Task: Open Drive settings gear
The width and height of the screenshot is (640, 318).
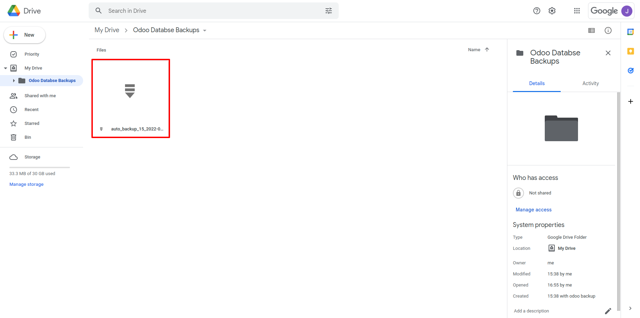Action: [x=552, y=11]
